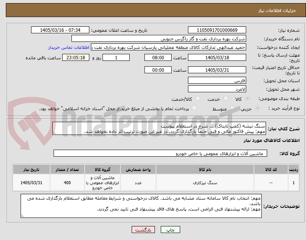Image resolution: width=306 pixels, height=240 pixels.
Task: Click the resize handle of description textarea
Action: tap(54, 133)
